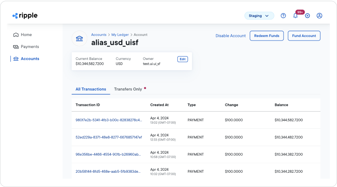
Task: Open My Ledger breadcrumb link
Action: click(120, 35)
